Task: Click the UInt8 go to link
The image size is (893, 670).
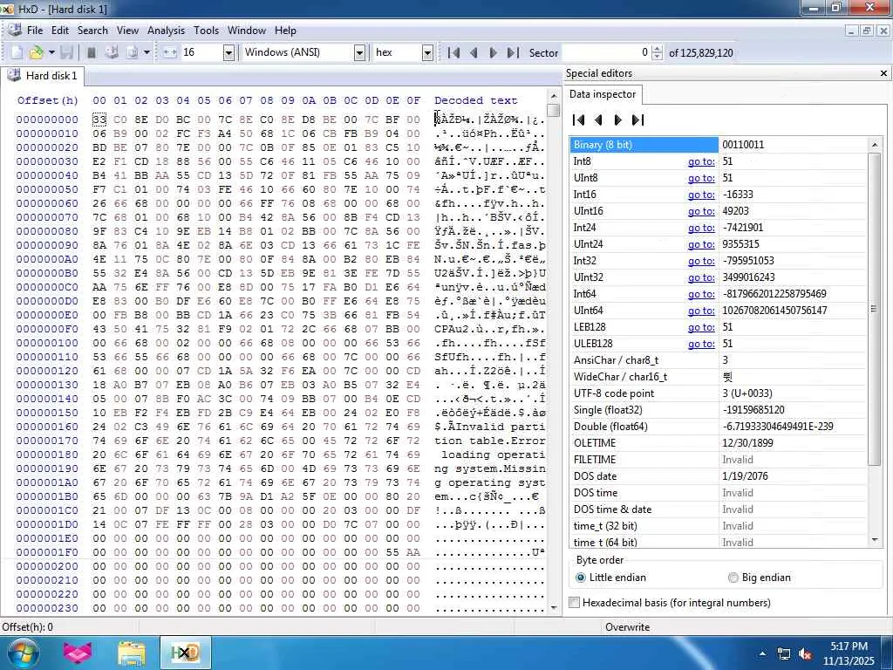Action: click(x=701, y=178)
